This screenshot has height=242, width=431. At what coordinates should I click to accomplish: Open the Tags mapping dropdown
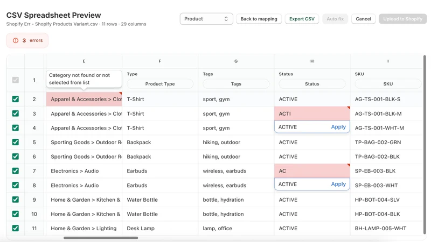coord(236,84)
